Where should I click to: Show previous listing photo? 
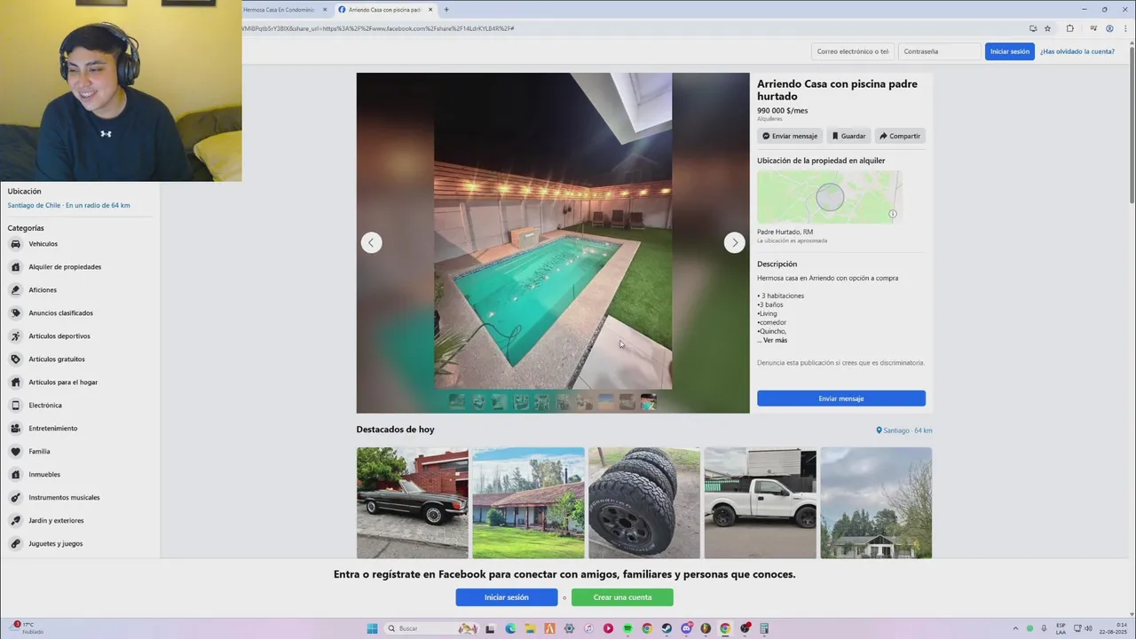[372, 242]
